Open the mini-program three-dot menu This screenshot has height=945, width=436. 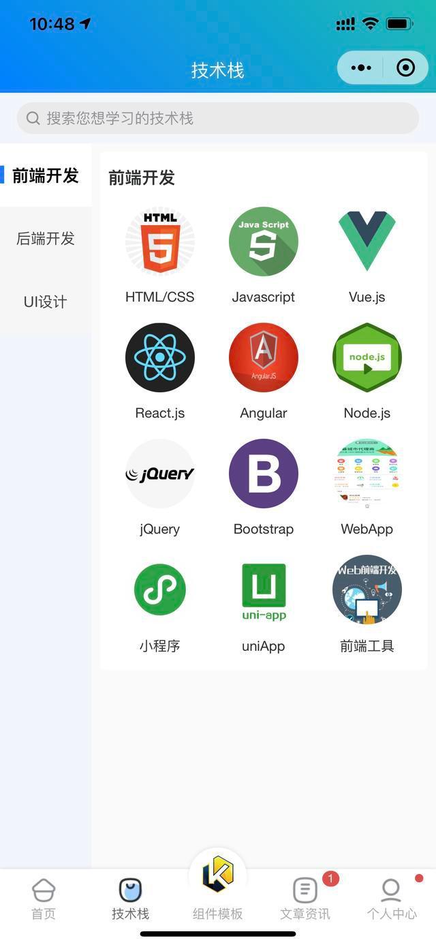click(361, 68)
